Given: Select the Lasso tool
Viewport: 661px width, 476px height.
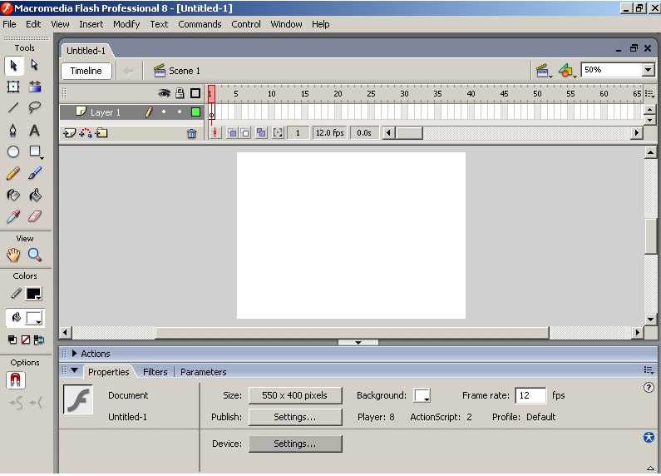Looking at the screenshot, I should point(35,107).
